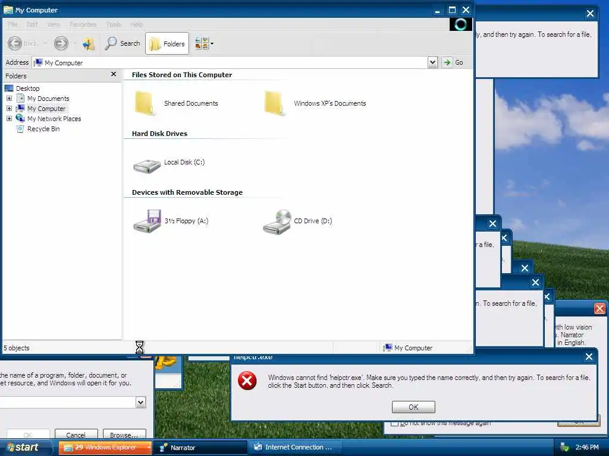Screen dimensions: 609x456
Task: Click the My Computer title bar icon
Action: point(8,9)
